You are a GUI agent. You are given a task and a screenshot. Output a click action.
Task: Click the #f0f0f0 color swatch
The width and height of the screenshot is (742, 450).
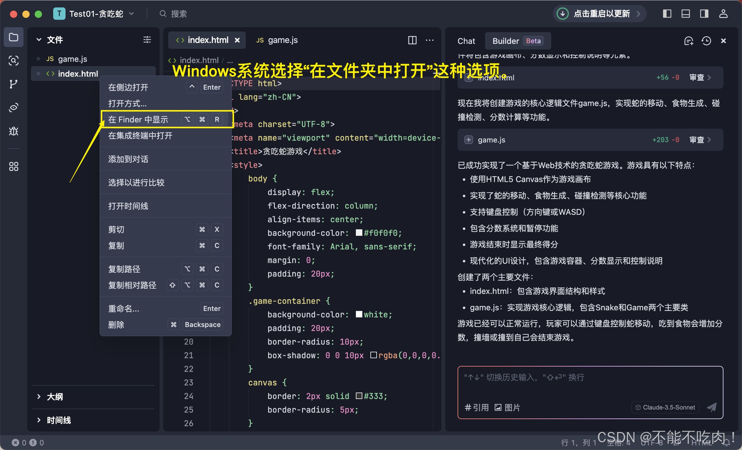coord(359,233)
